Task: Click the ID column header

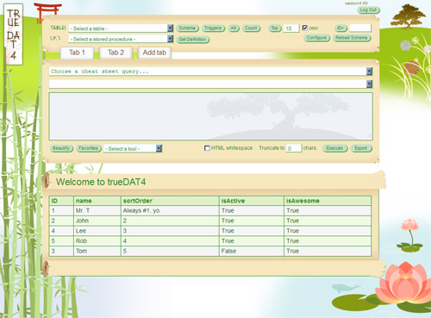Action: (61, 201)
